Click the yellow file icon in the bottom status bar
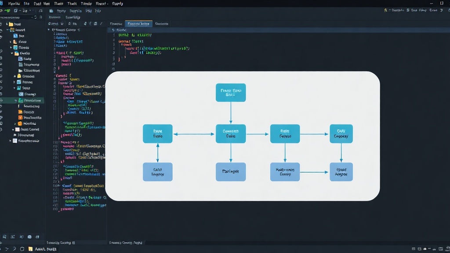 30,249
